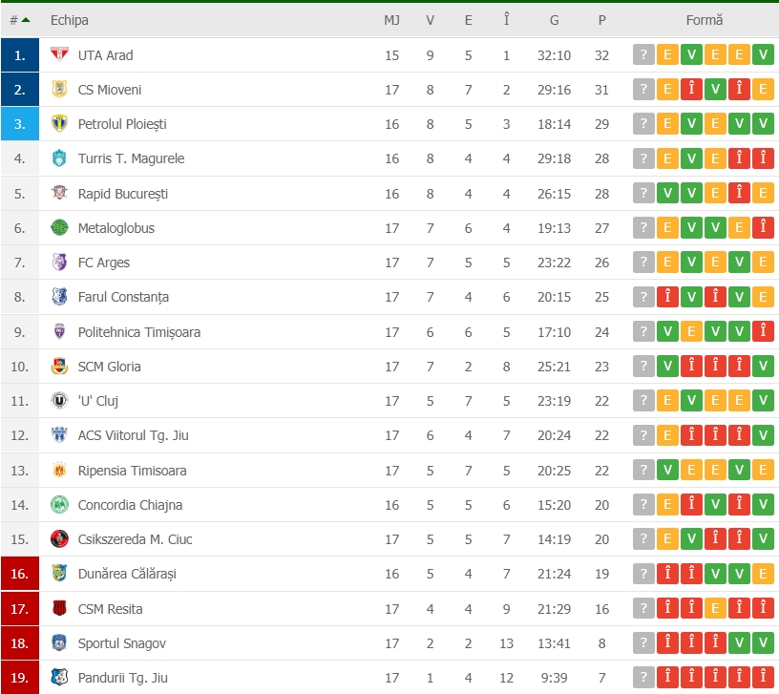Sort table by rank number column
779x694 pixels.
click(x=19, y=20)
